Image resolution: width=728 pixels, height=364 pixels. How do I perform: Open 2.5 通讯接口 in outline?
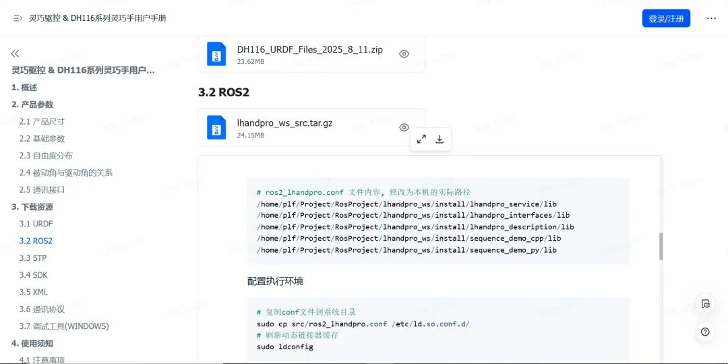click(x=42, y=190)
